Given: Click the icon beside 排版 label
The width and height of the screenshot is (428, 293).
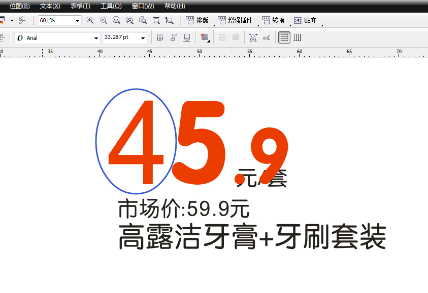Looking at the screenshot, I should click(x=190, y=20).
